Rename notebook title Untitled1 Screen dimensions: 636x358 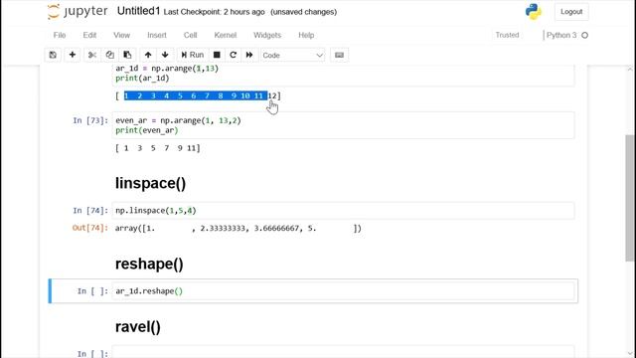pos(139,11)
